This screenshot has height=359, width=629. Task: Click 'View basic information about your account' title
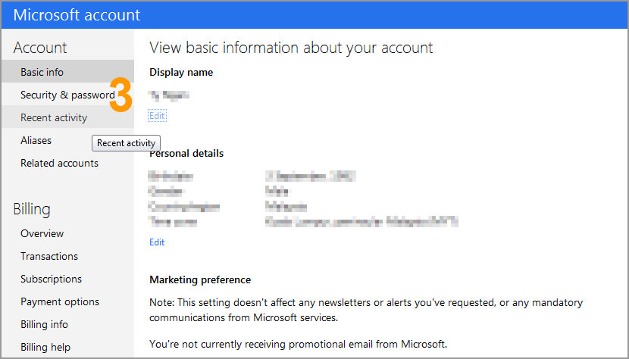click(x=291, y=48)
